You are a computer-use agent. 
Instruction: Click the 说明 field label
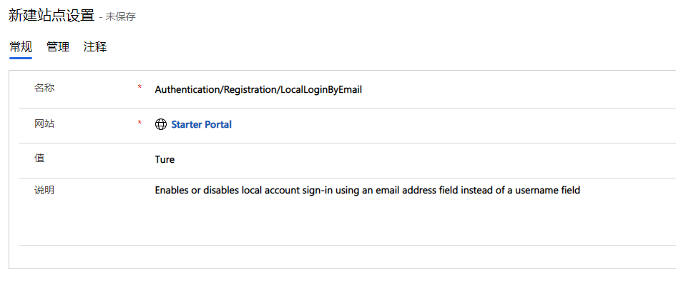point(44,190)
